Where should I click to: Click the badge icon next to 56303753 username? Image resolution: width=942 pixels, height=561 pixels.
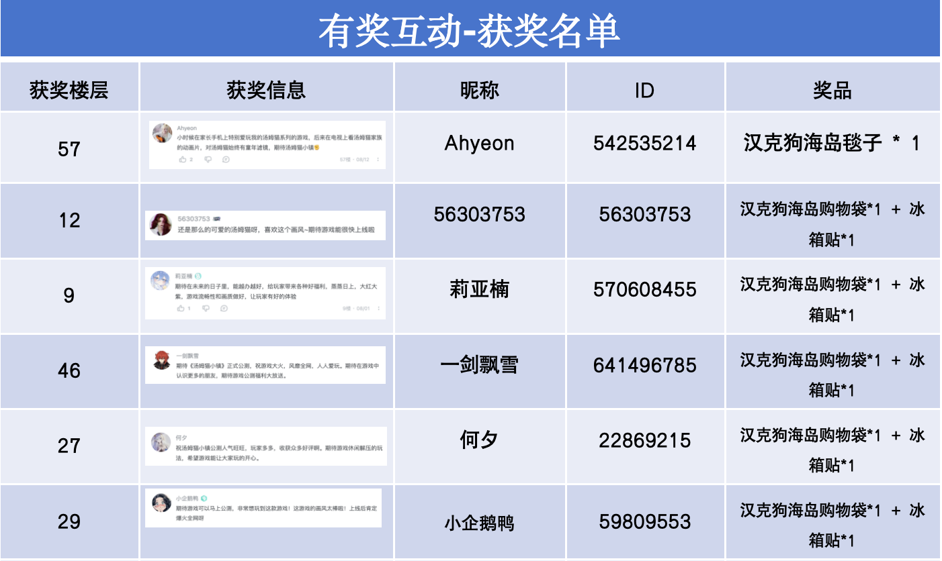(x=218, y=219)
